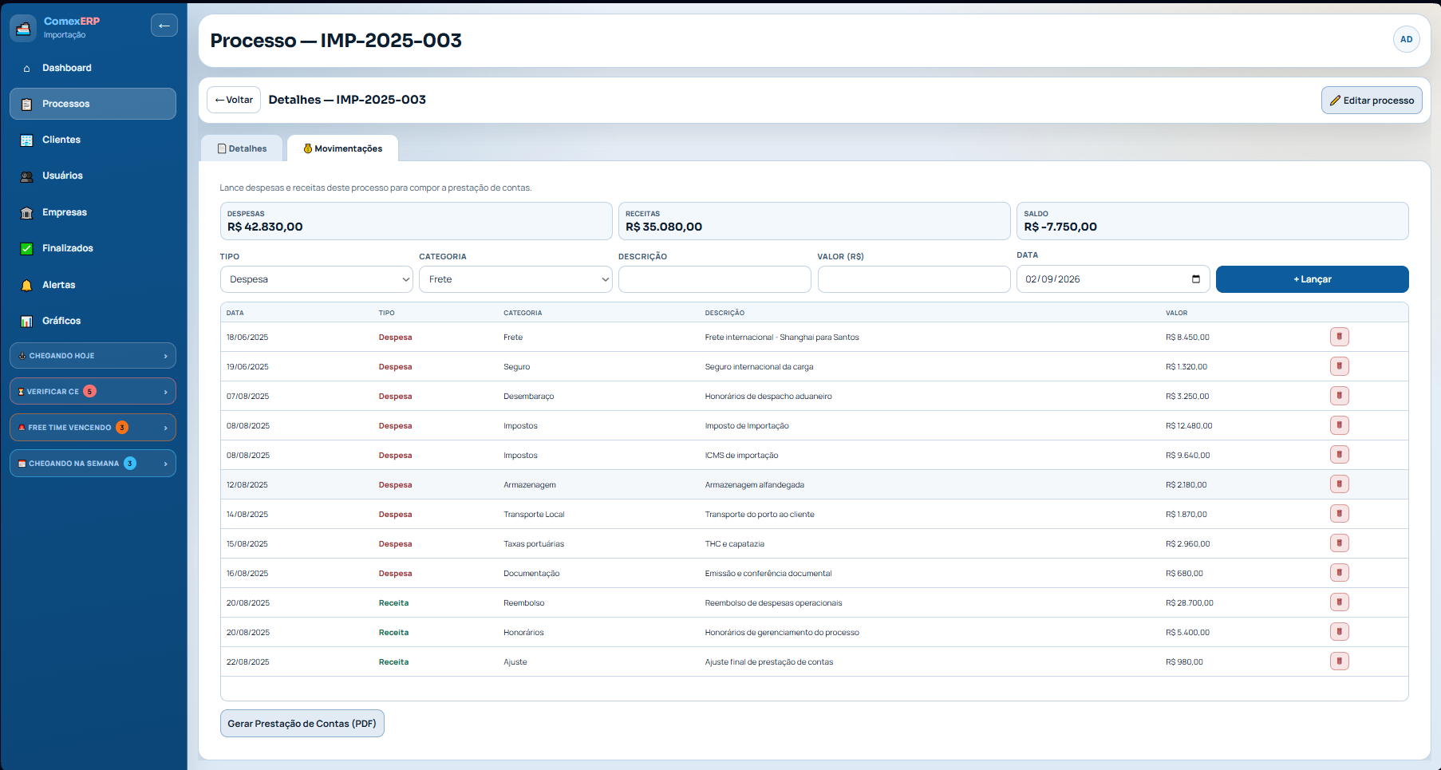Open Clientes from the sidebar

tap(93, 140)
